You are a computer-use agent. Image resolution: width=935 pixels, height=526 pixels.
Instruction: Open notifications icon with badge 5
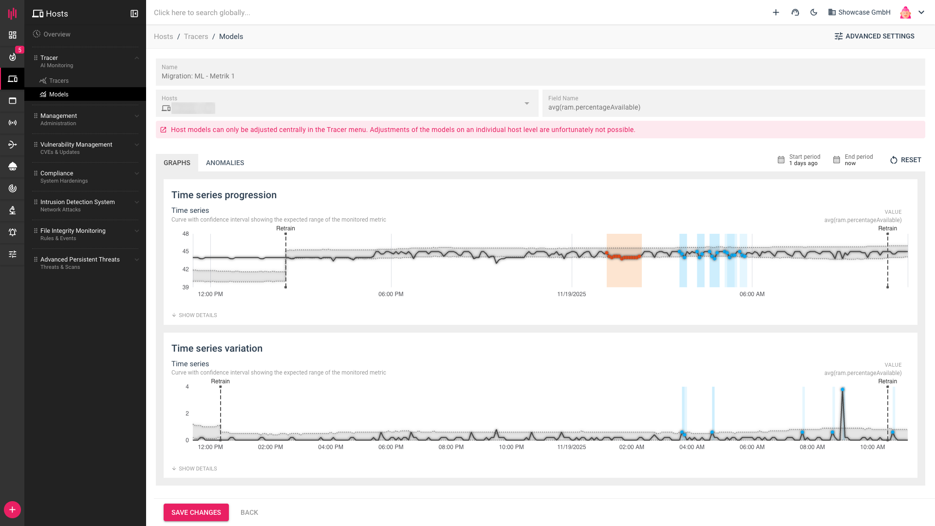pos(13,57)
